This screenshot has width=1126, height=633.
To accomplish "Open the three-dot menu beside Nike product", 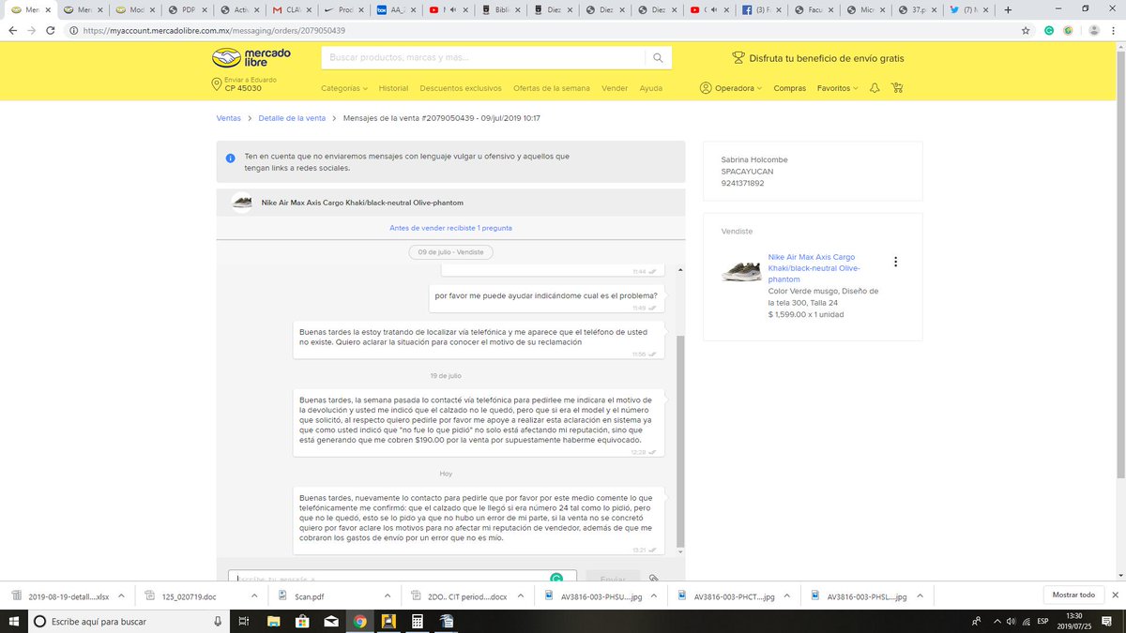I will point(895,262).
